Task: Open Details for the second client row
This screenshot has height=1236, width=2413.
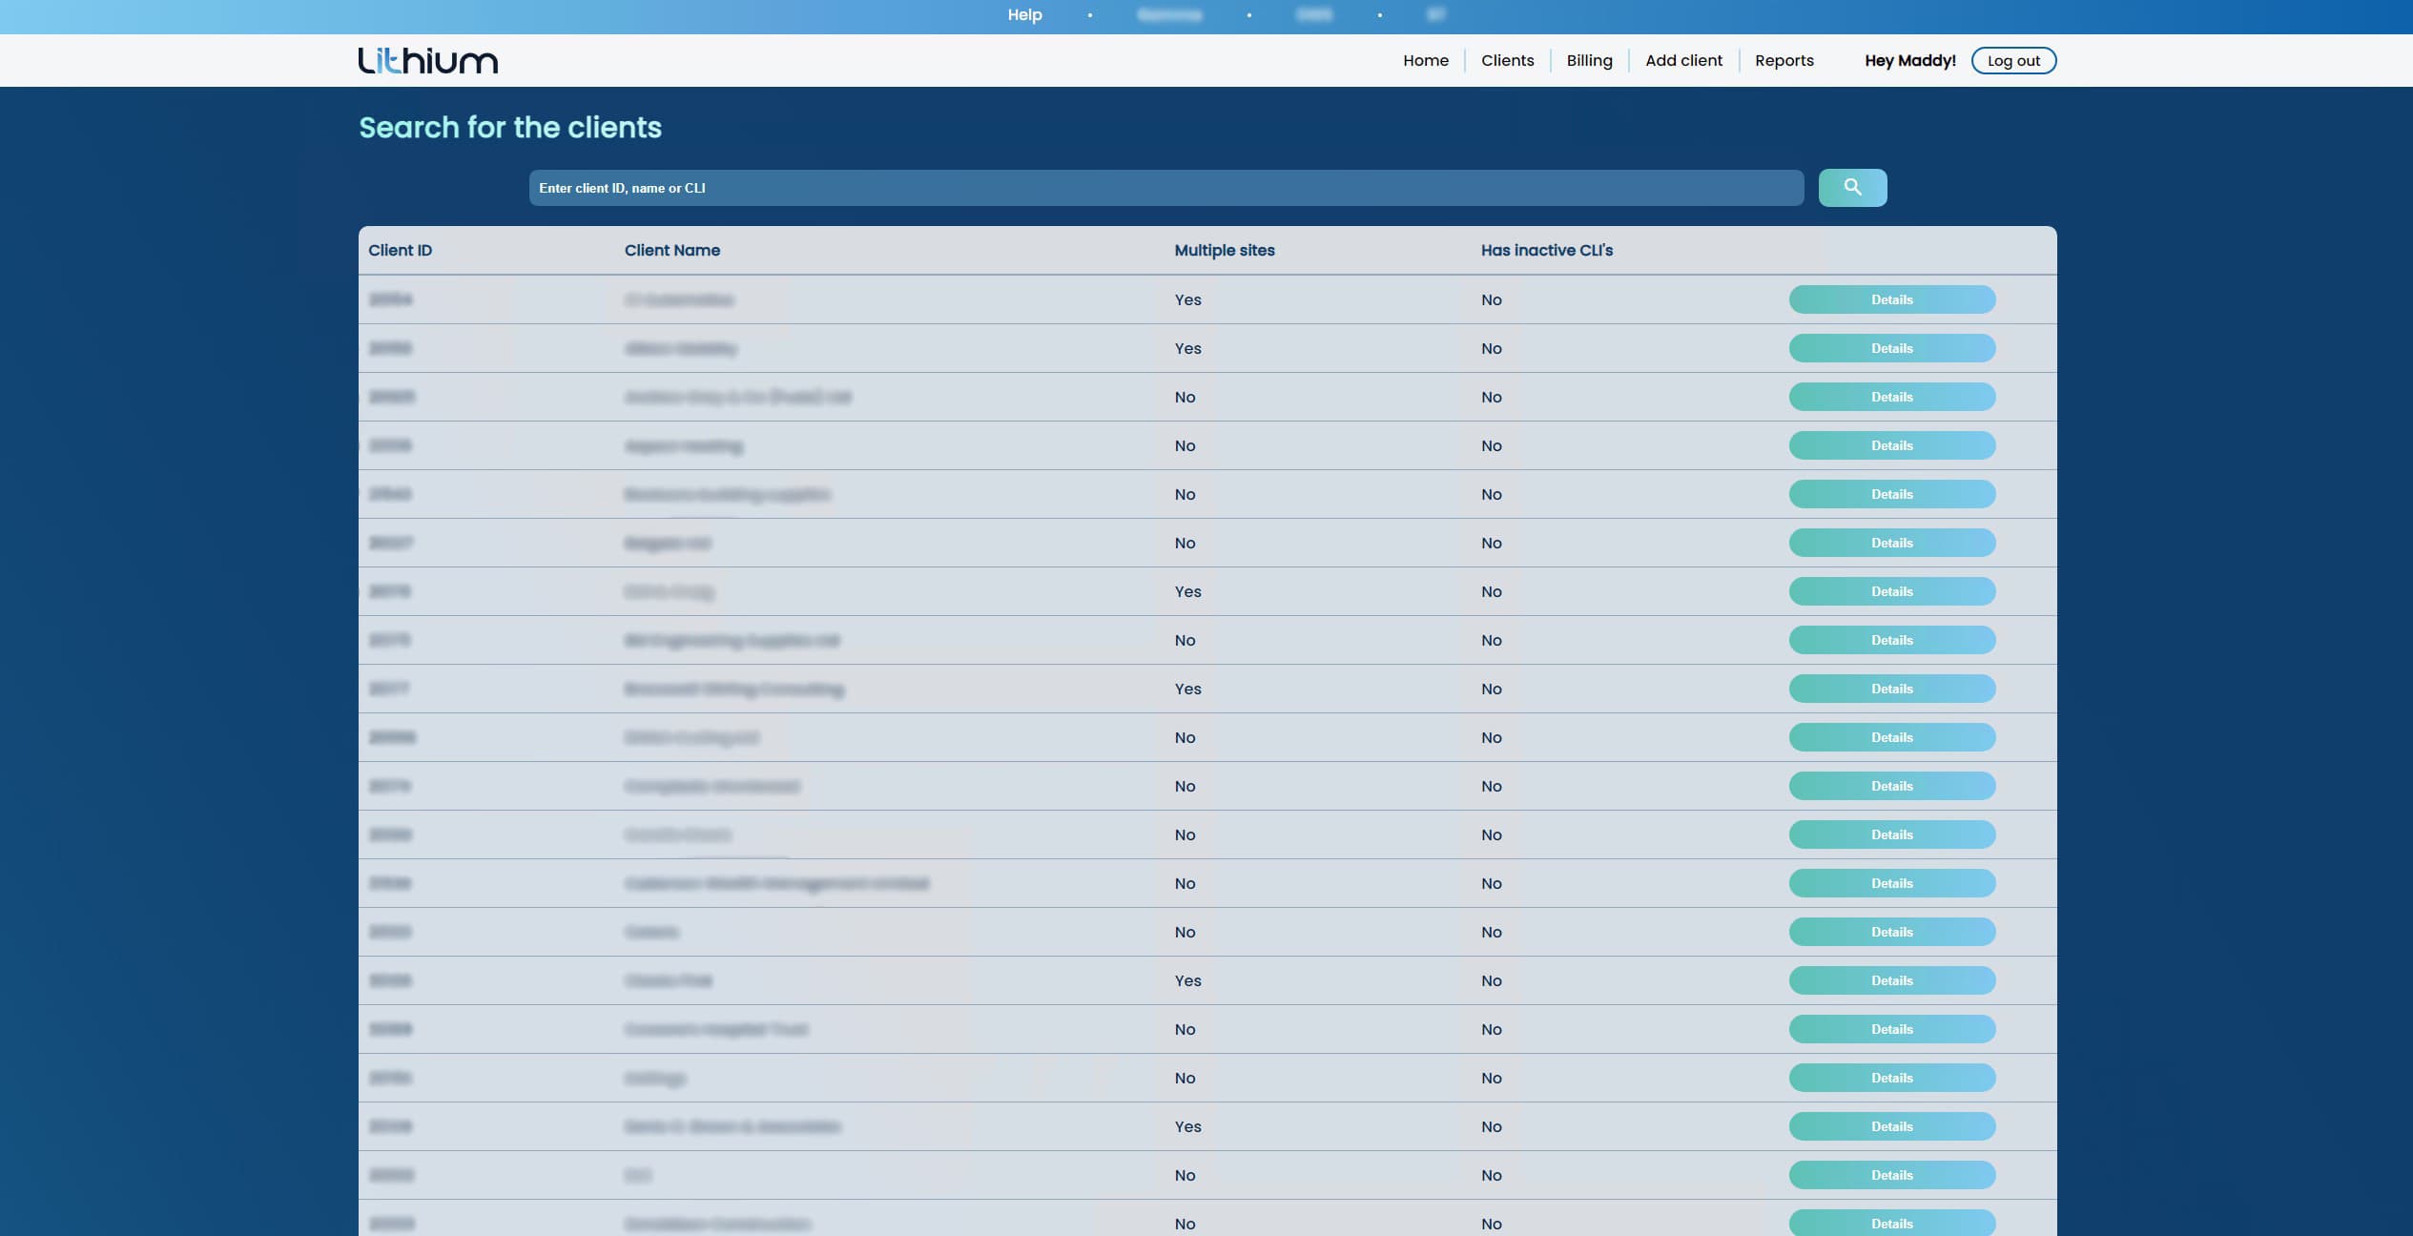Action: tap(1891, 348)
